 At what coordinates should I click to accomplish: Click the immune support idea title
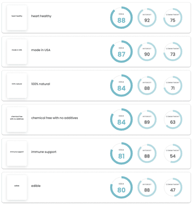(x=44, y=152)
